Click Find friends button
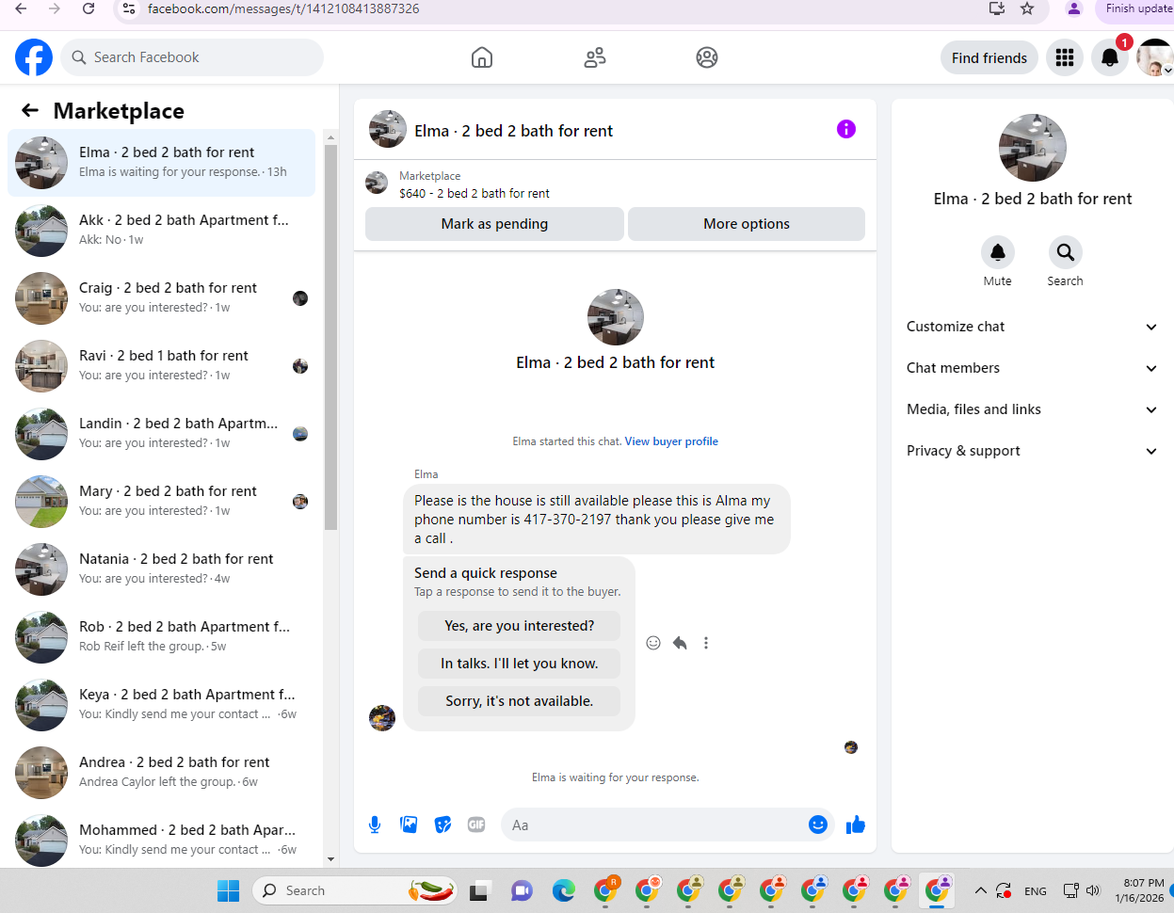 click(x=989, y=57)
